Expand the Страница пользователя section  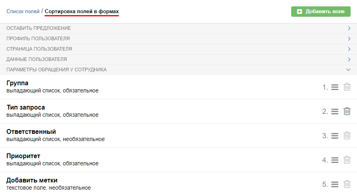click(349, 49)
